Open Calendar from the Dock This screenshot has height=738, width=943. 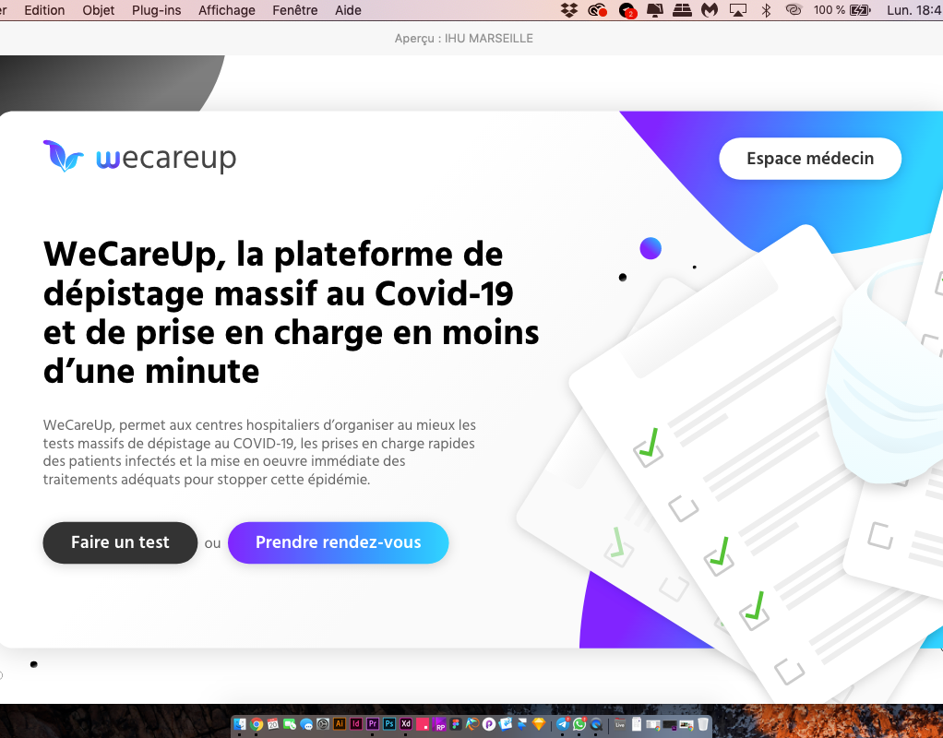pyautogui.click(x=273, y=724)
